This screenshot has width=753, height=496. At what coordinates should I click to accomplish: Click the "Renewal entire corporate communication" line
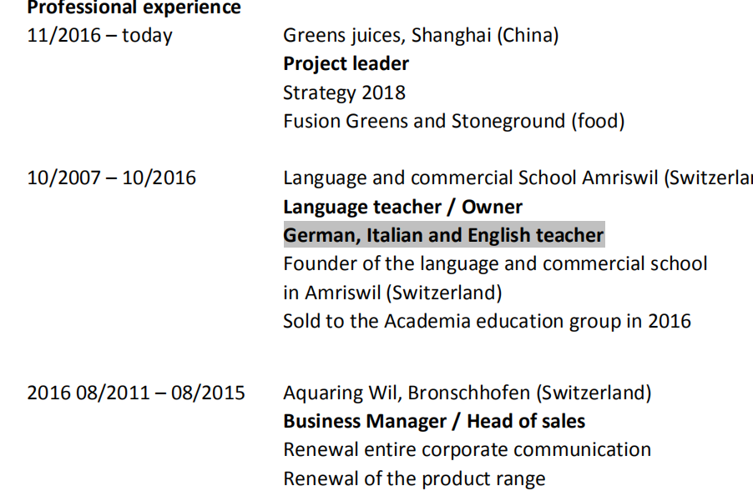click(467, 449)
